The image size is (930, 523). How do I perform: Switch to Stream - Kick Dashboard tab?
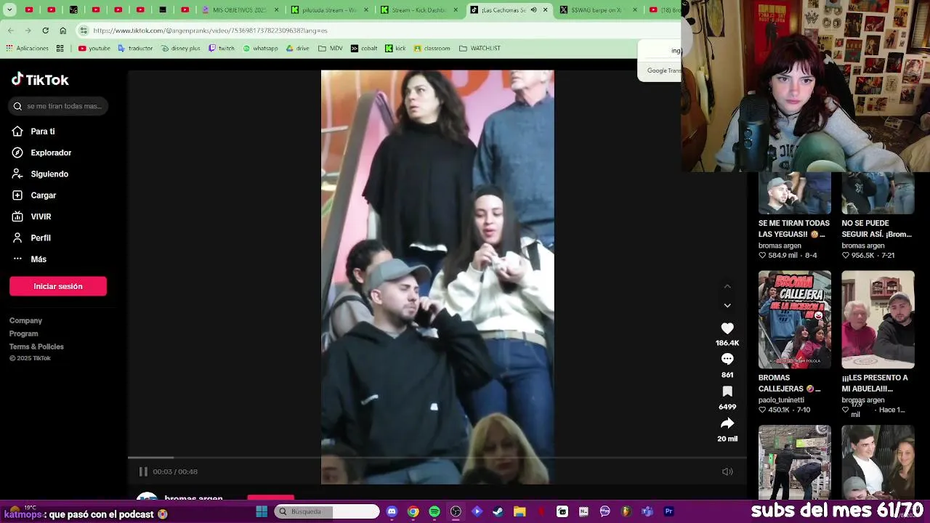[419, 10]
